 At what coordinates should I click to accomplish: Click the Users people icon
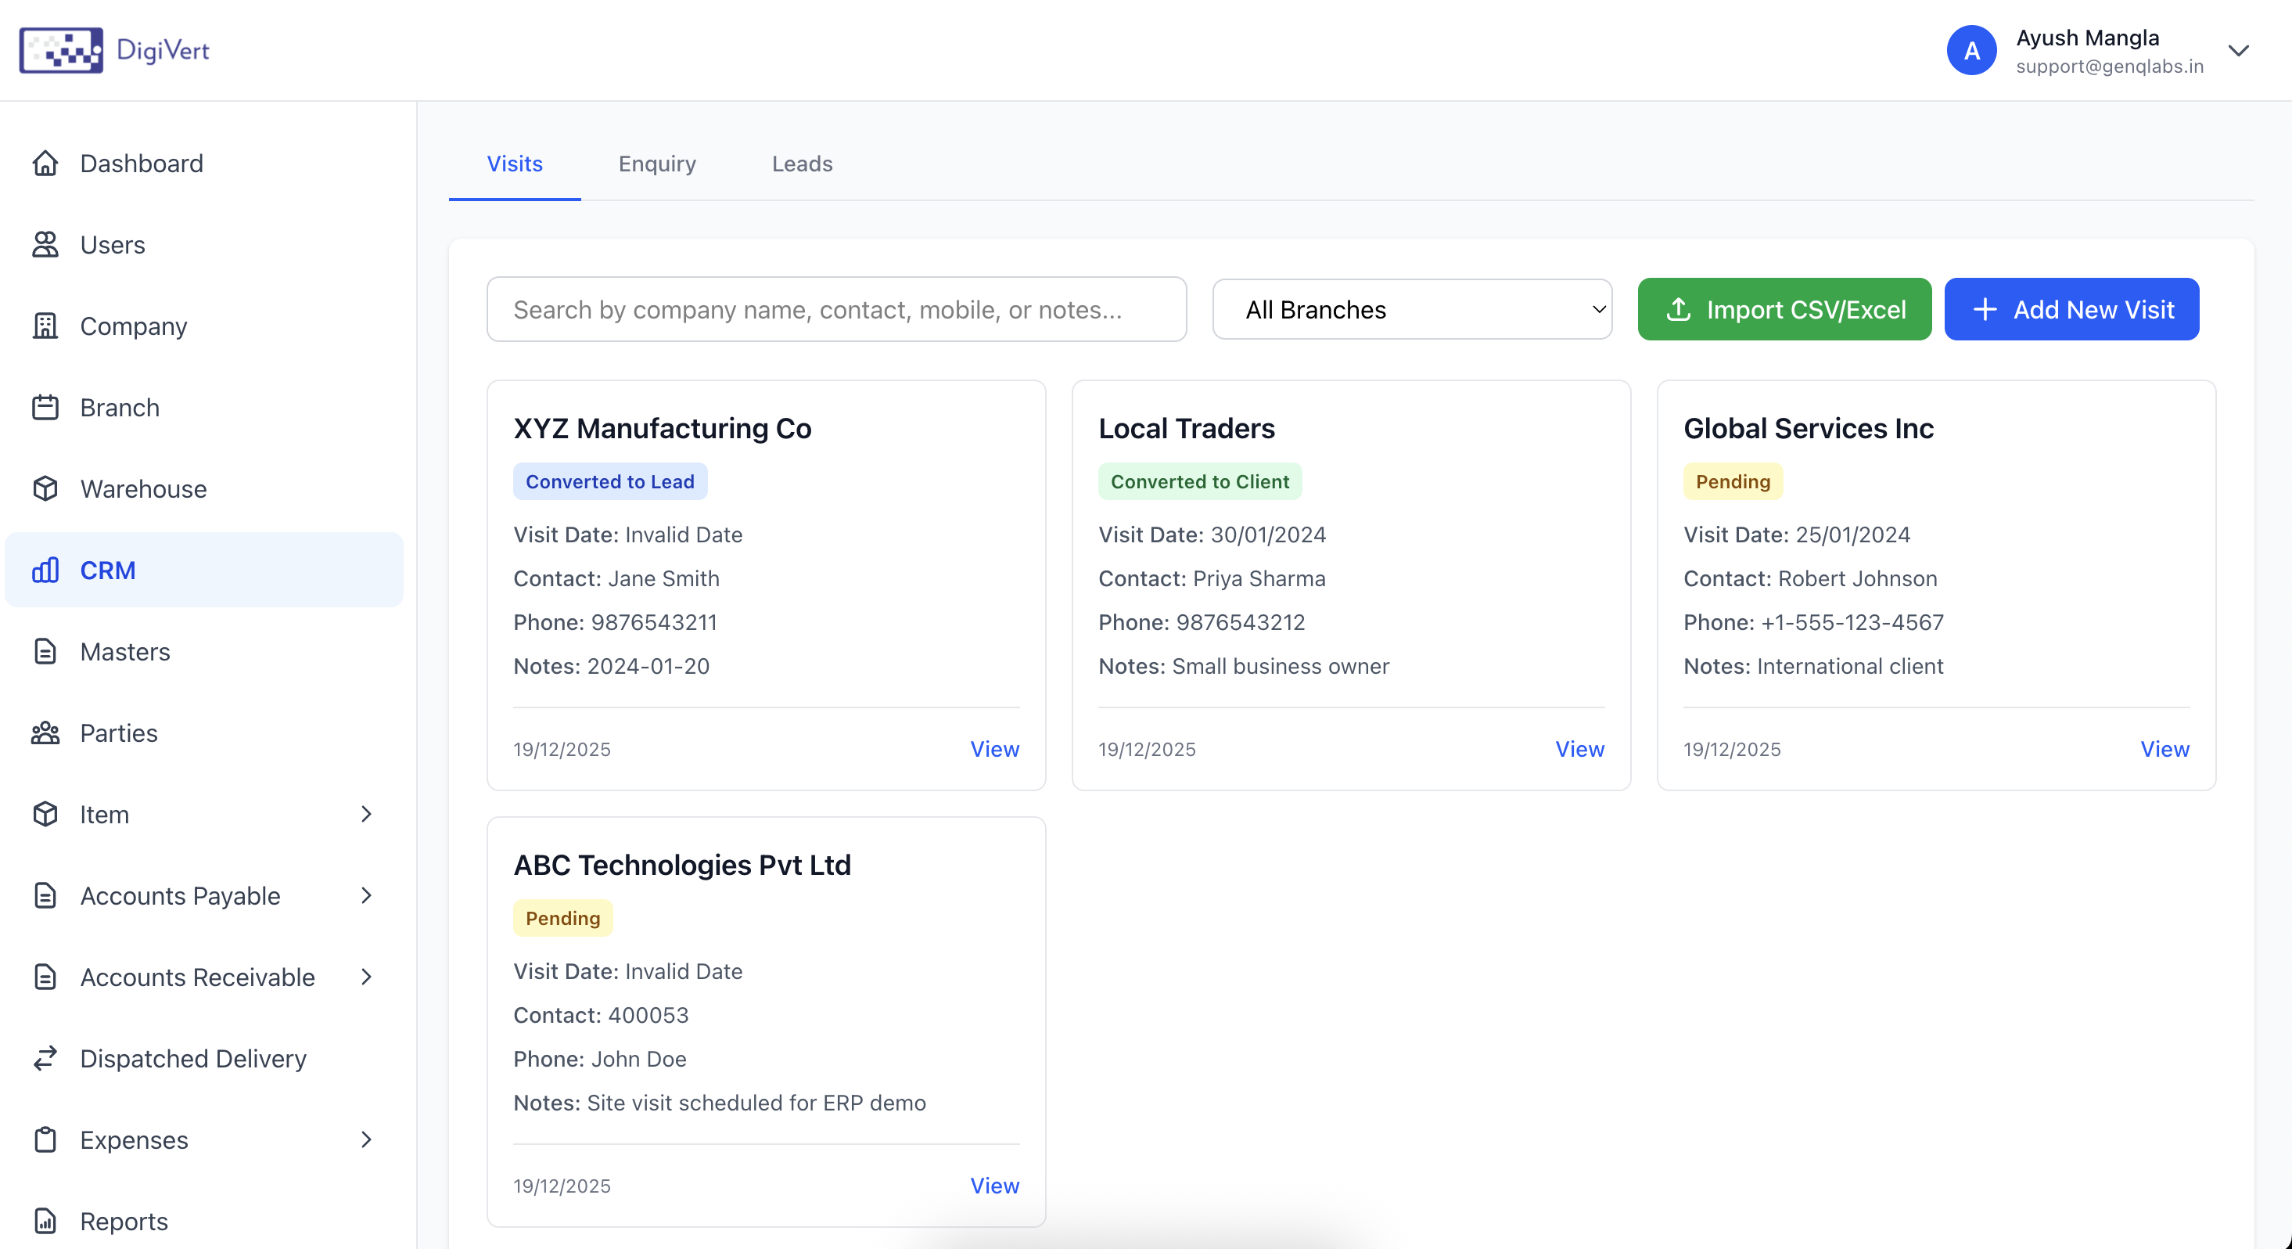45,245
